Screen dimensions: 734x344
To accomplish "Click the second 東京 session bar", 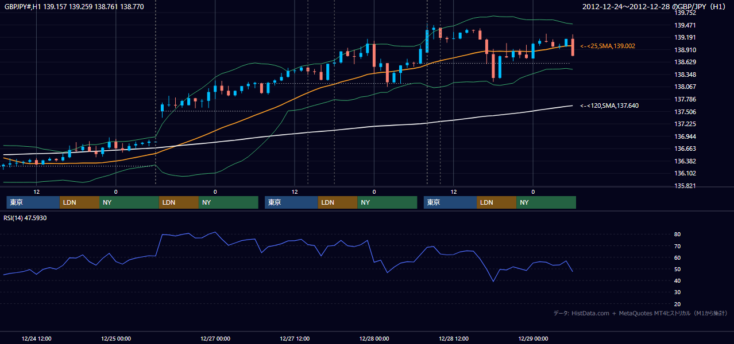I will [291, 202].
